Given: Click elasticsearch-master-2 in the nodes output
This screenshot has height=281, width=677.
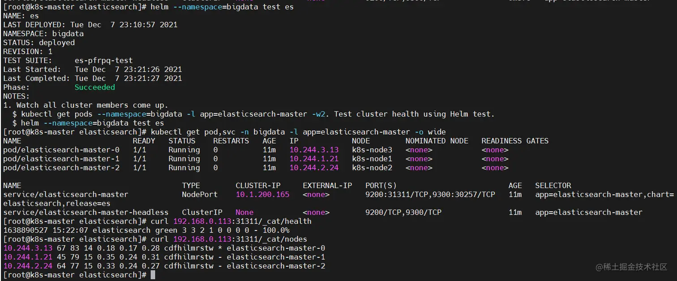Looking at the screenshot, I should [x=276, y=266].
